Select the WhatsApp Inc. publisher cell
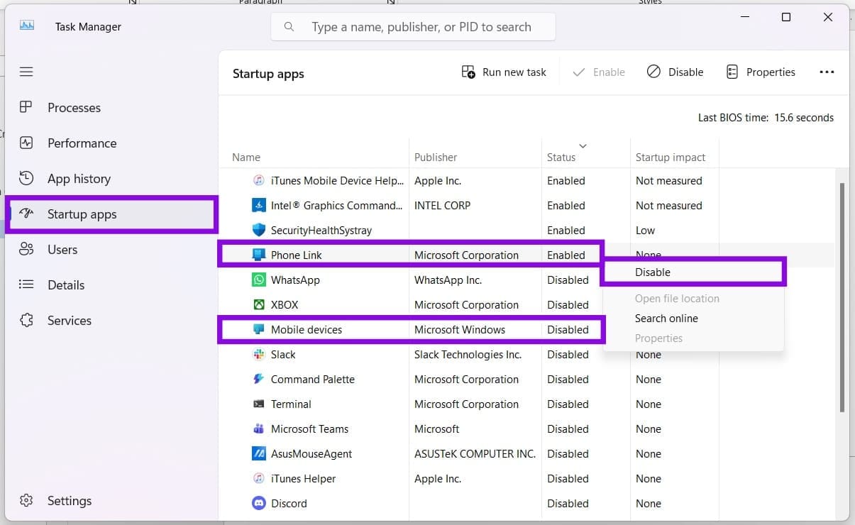The height and width of the screenshot is (525, 855). pos(448,280)
